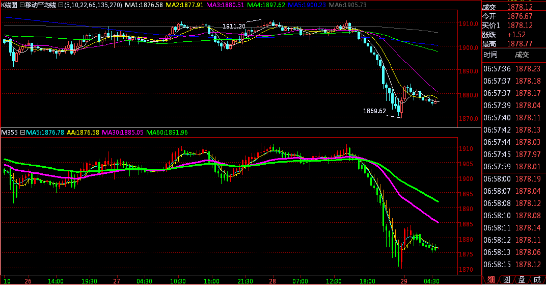Switch to the 图 tab
This screenshot has width=546, height=285.
[506, 279]
